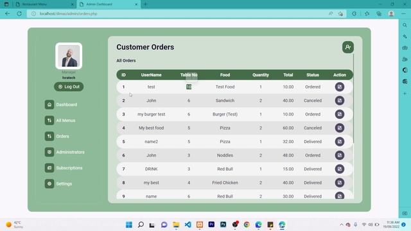Open the tab actions menu icon
Screen dimensions: 411x231
pyautogui.click(x=6, y=4)
